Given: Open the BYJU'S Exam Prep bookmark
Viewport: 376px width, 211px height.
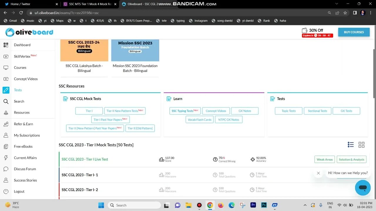Looking at the screenshot, I should pos(136,21).
